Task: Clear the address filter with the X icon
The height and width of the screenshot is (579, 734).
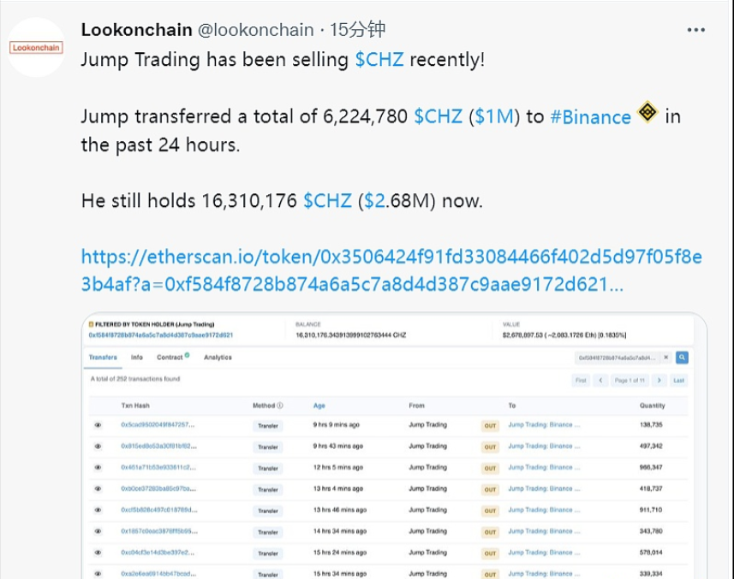Action: pyautogui.click(x=666, y=357)
